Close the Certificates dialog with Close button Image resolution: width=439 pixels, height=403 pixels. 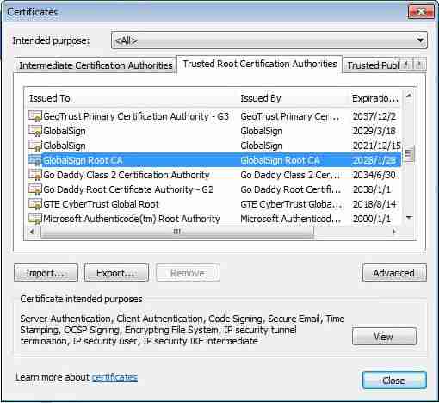[394, 381]
